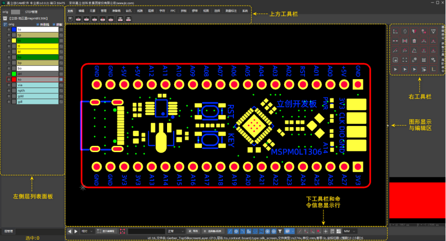
Task: Click the branch icon next to orig in the layer panel
Action: [x=5, y=24]
